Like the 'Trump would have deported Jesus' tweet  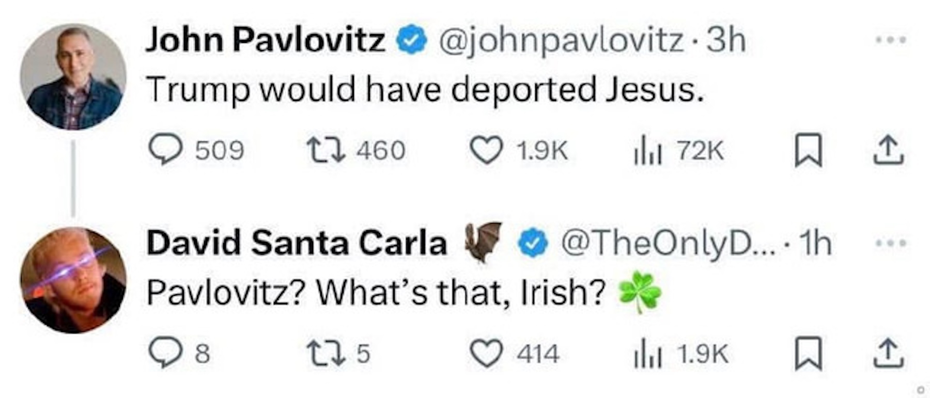click(486, 150)
